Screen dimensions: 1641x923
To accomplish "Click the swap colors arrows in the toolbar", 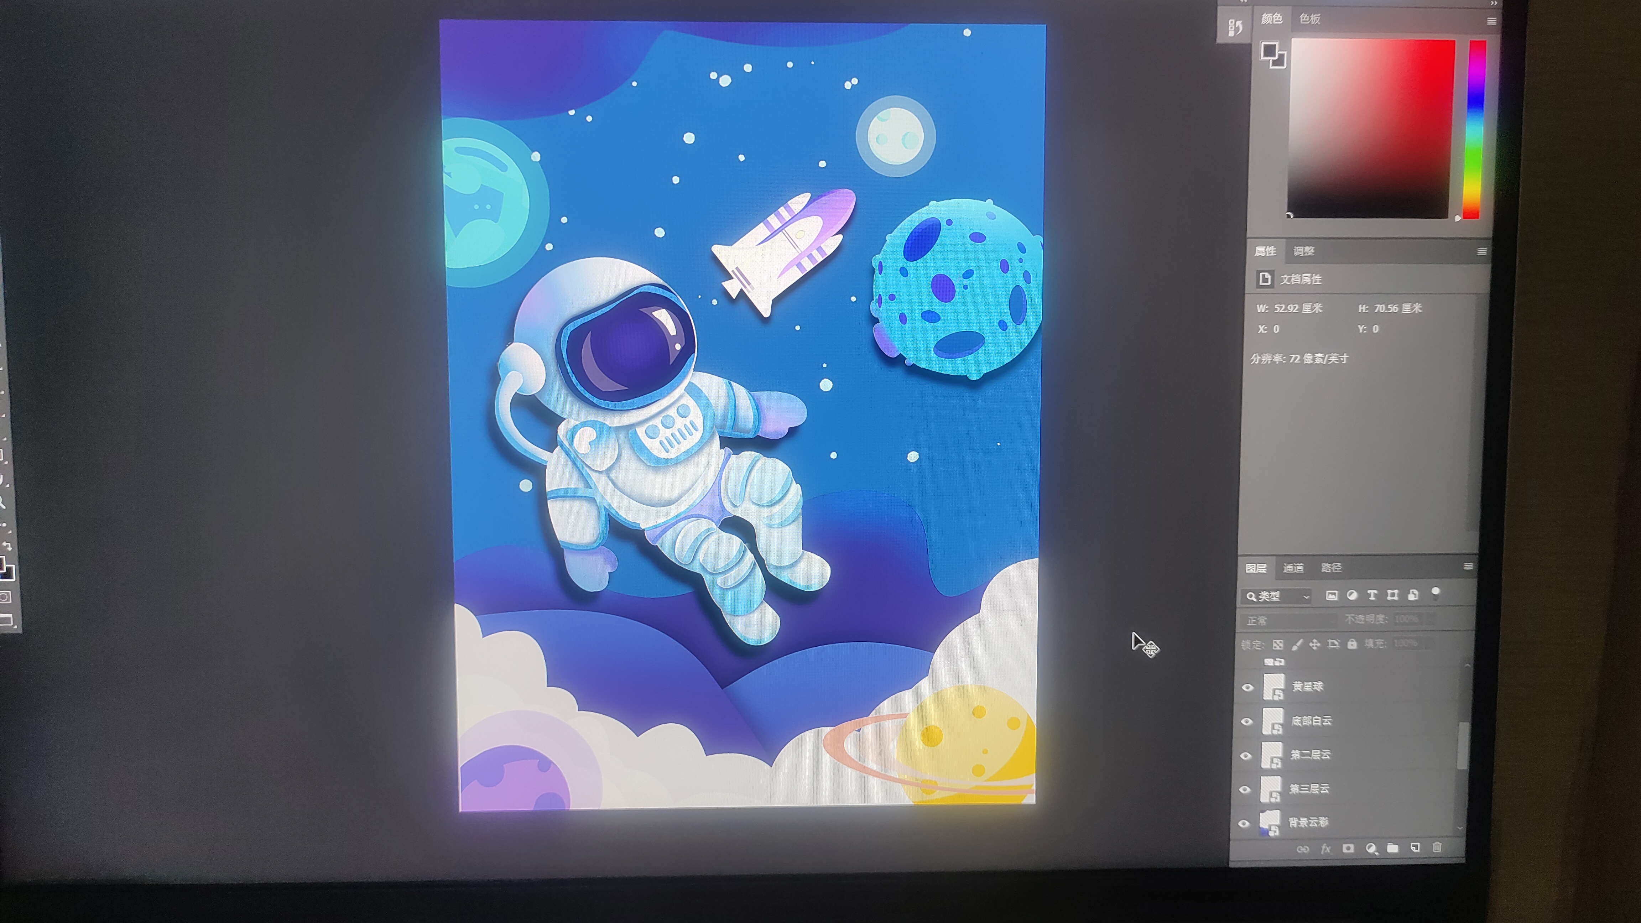I will pos(7,546).
